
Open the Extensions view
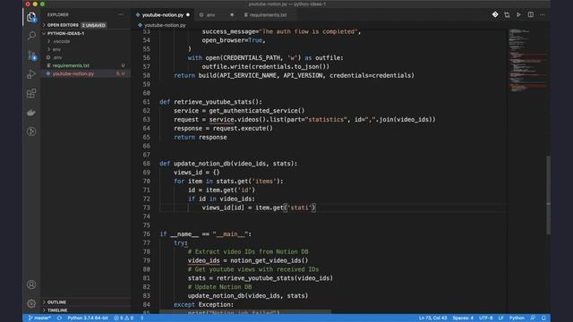tap(31, 93)
